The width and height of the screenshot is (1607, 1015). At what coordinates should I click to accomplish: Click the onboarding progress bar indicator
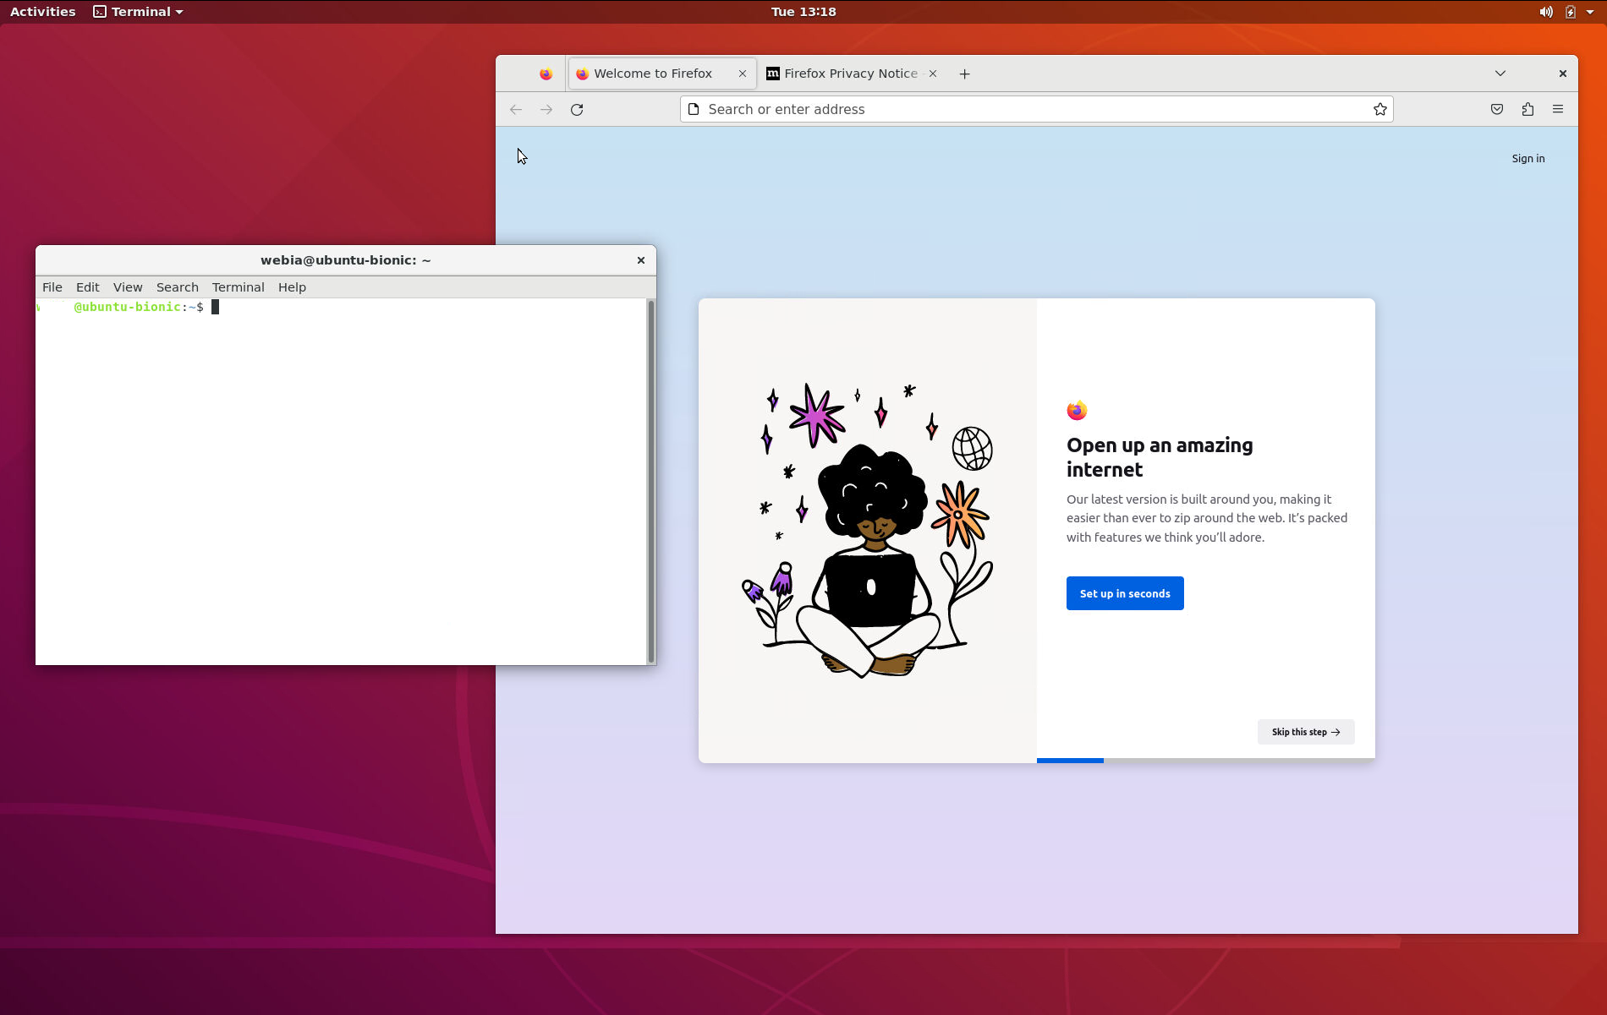(x=1070, y=761)
